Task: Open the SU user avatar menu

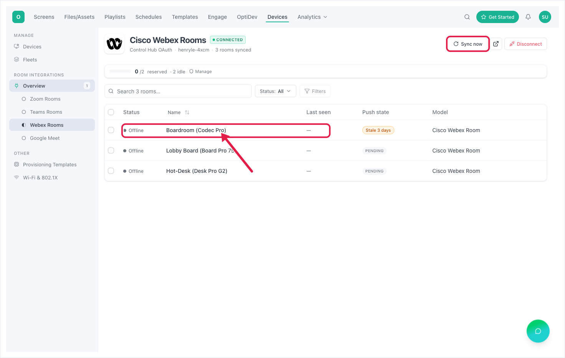Action: [545, 17]
